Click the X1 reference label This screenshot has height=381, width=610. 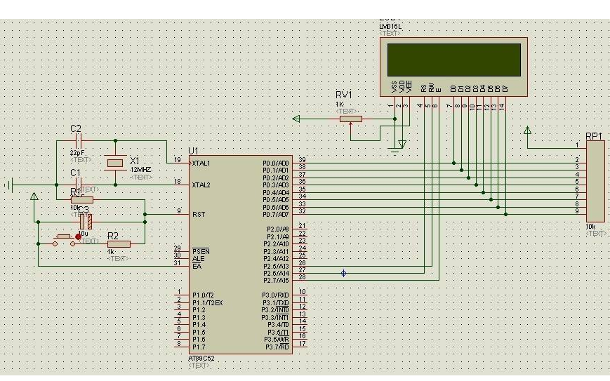135,161
